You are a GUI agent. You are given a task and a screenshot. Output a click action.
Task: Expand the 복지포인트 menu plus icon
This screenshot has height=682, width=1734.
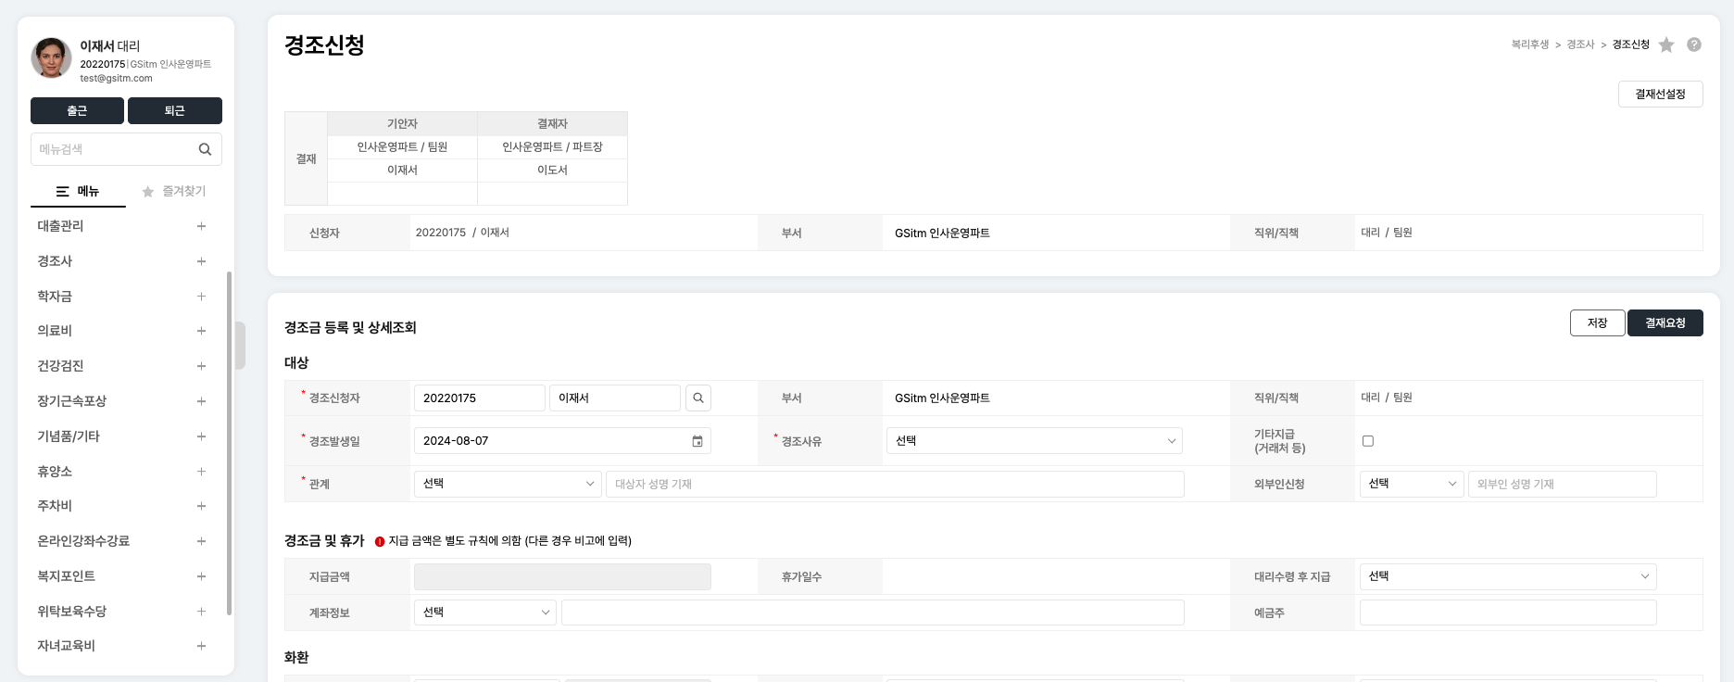pos(201,576)
